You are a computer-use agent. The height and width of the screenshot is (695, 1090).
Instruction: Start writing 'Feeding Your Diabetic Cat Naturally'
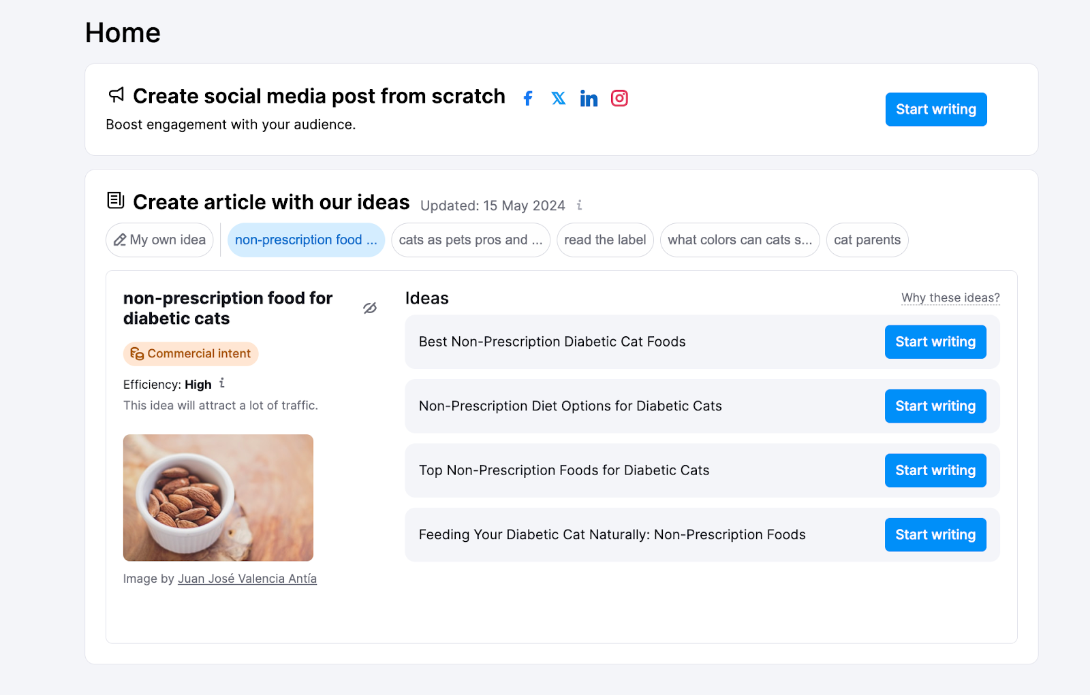pos(935,534)
